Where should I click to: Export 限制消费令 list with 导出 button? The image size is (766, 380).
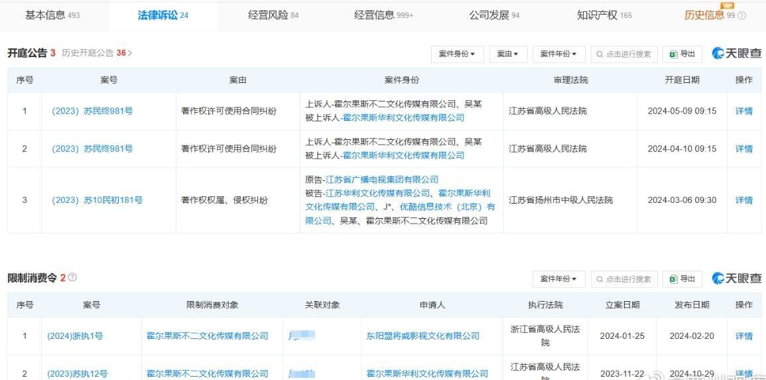(x=682, y=279)
